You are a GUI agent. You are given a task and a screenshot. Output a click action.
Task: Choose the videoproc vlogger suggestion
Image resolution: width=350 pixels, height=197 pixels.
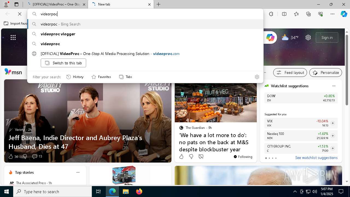[145, 34]
